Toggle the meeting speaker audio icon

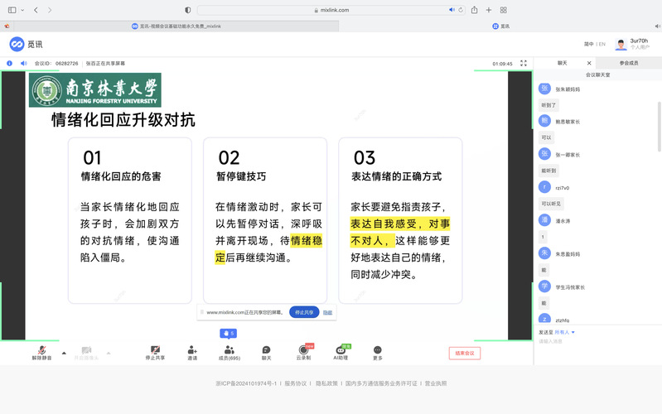click(x=23, y=63)
